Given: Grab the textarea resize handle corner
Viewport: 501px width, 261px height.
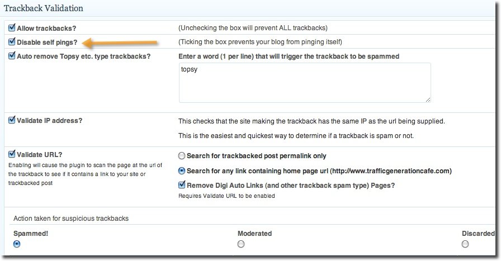Looking at the screenshot, I should (428, 99).
